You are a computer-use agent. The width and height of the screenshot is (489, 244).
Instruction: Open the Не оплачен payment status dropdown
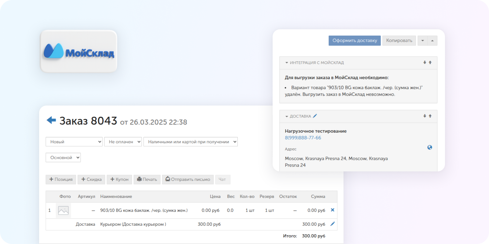tap(123, 142)
